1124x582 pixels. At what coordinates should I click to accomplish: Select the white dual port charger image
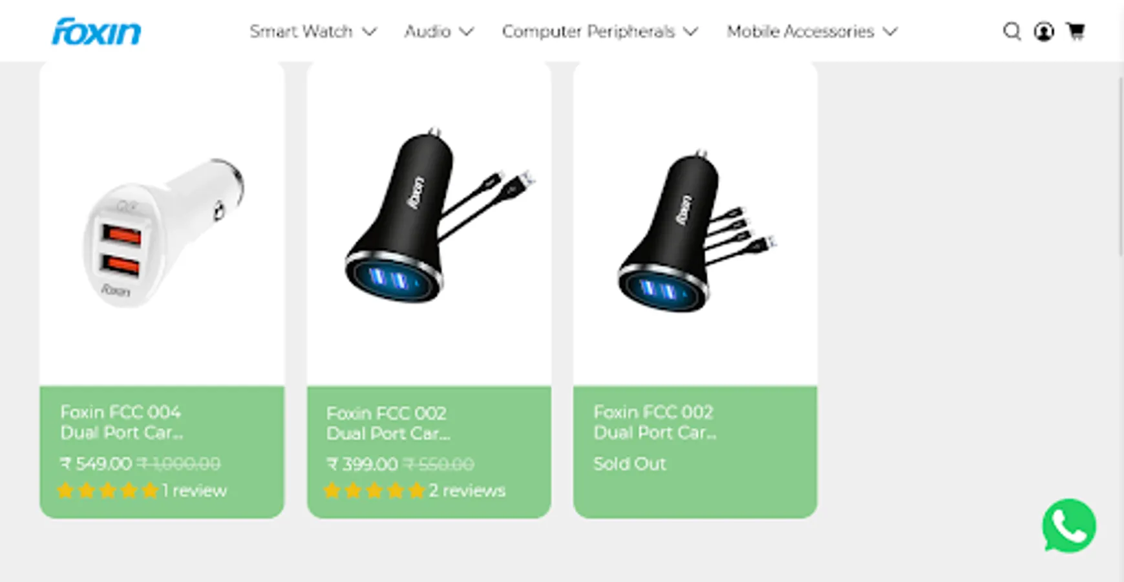[x=163, y=232]
